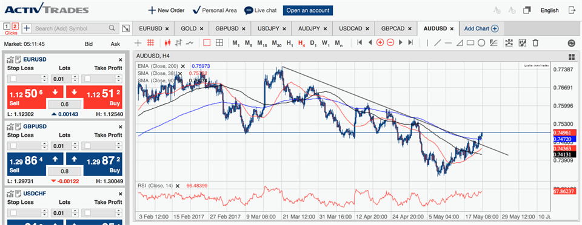Select one-click trading mode 1
The image size is (582, 225).
pyautogui.click(x=7, y=26)
